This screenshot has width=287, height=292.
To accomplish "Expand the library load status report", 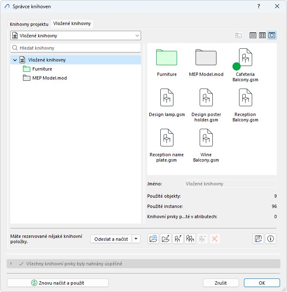I will click(11, 264).
